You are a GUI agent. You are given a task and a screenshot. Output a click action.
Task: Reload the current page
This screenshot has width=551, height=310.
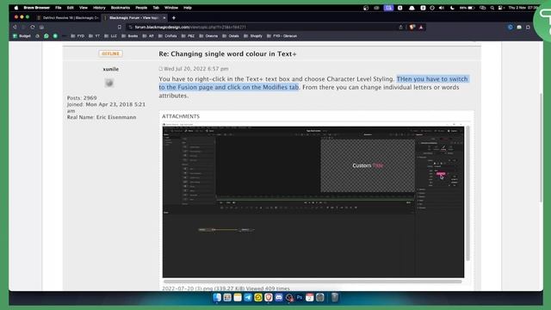point(33,27)
